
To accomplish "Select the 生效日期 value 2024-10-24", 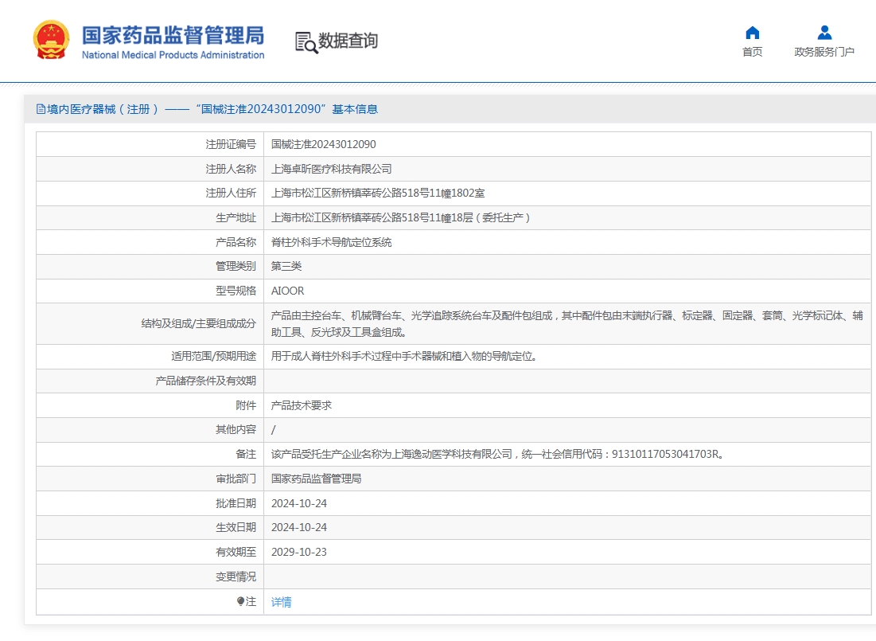I will 299,527.
